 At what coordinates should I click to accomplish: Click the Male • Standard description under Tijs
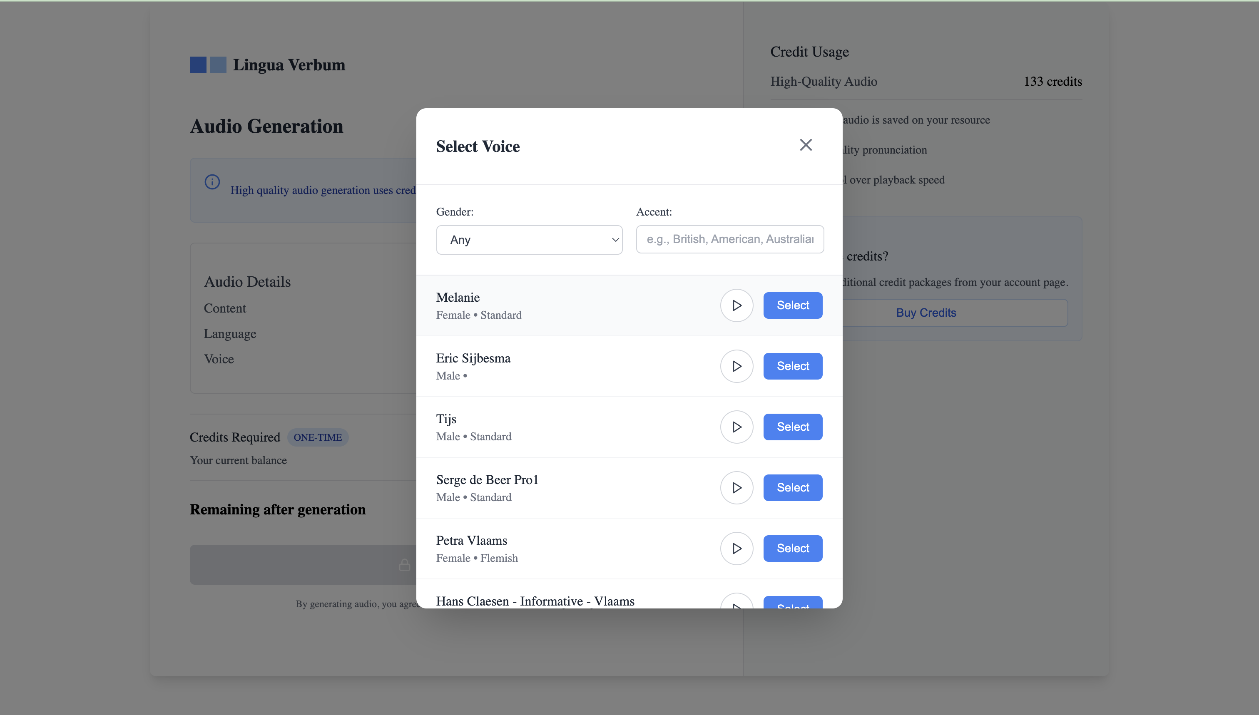coord(473,437)
